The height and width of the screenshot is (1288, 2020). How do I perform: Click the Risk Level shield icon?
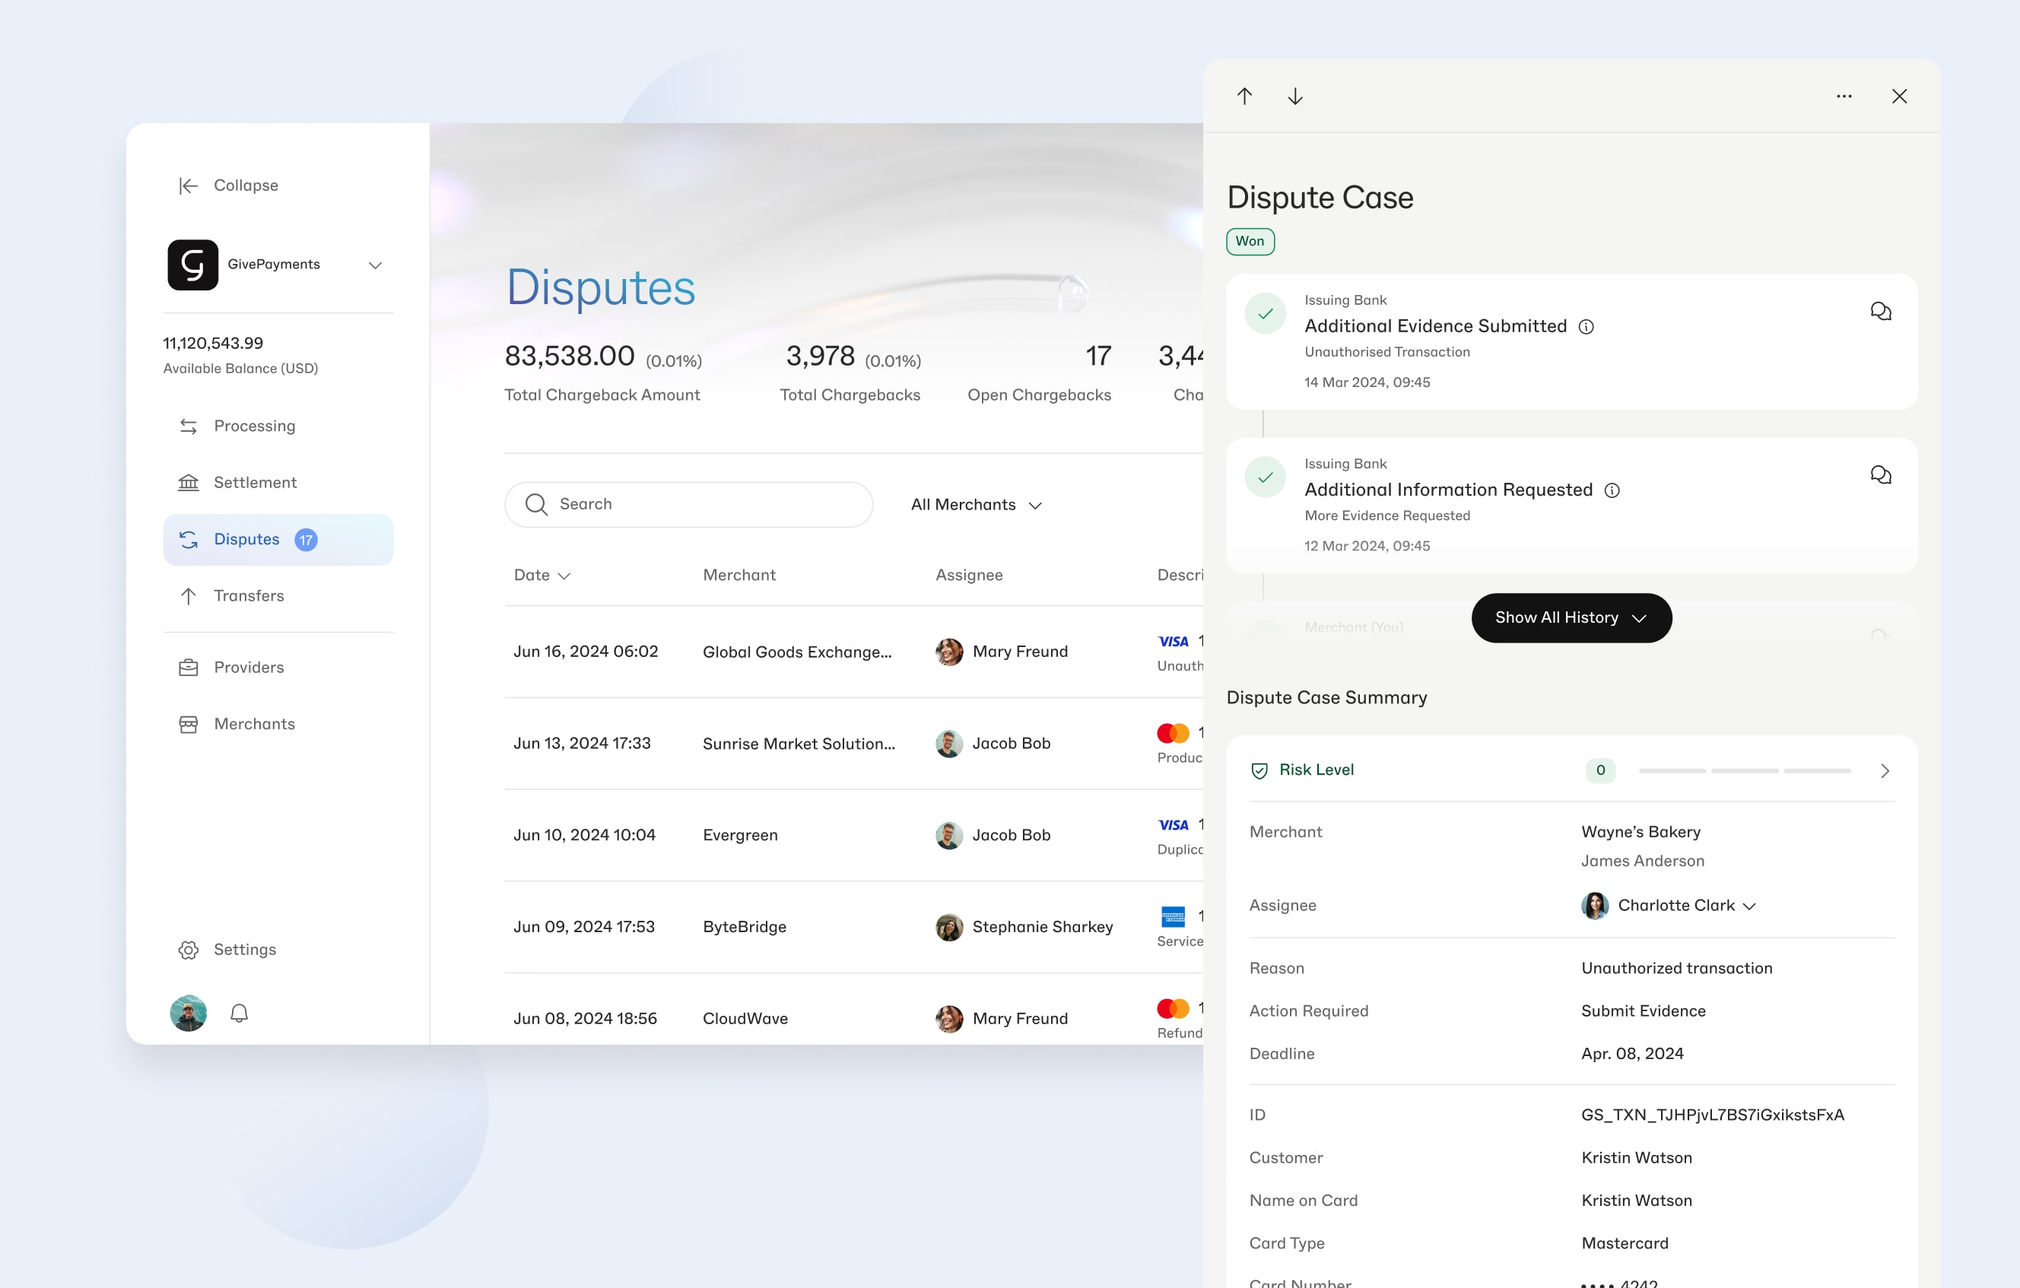tap(1259, 771)
